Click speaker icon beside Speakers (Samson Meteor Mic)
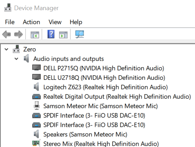Screen dimensions: 195x147 pyautogui.click(x=36, y=134)
